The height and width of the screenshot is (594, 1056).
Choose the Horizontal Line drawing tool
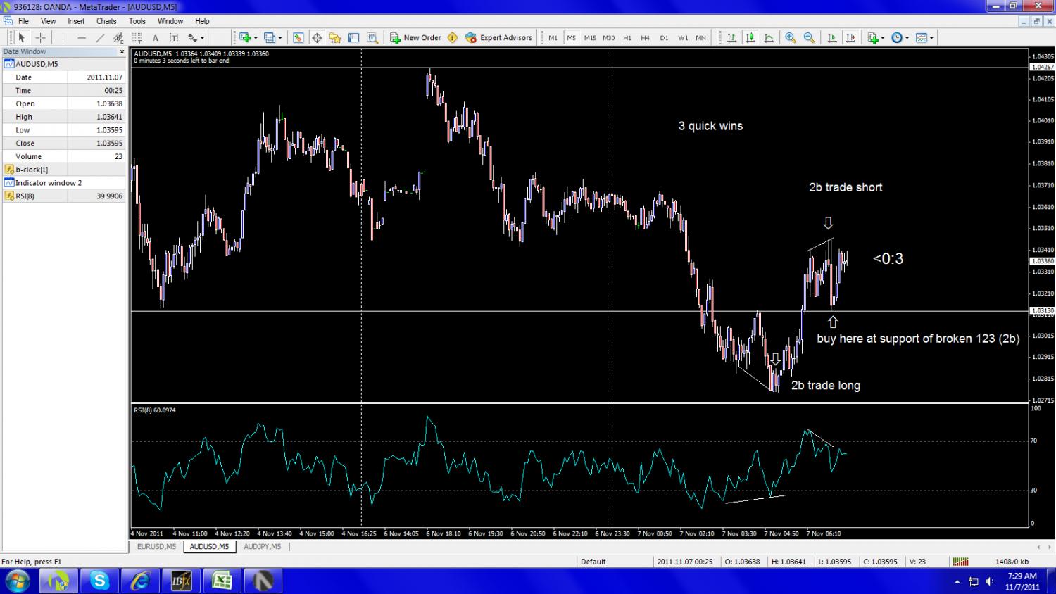(x=82, y=37)
